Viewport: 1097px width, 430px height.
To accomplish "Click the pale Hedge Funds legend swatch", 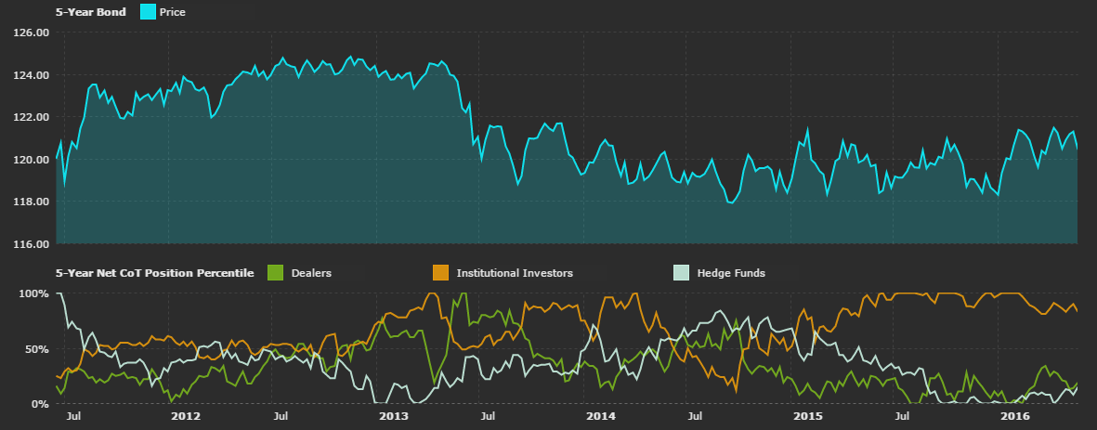I will (682, 273).
